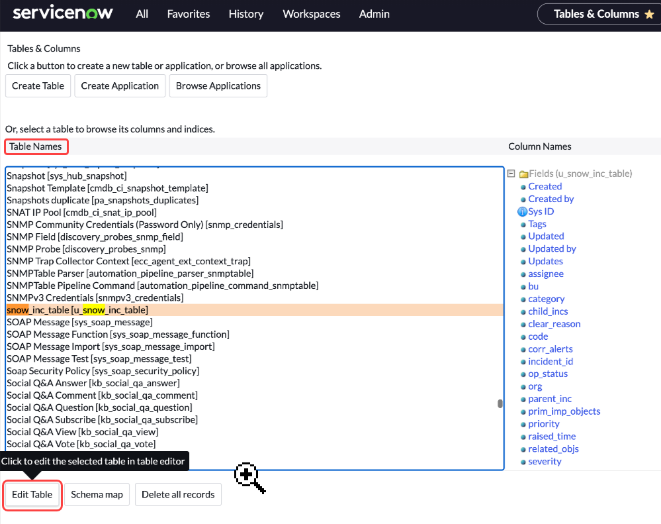Click the ServiceNow logo
Screen dimensions: 661x524
[x=62, y=13]
